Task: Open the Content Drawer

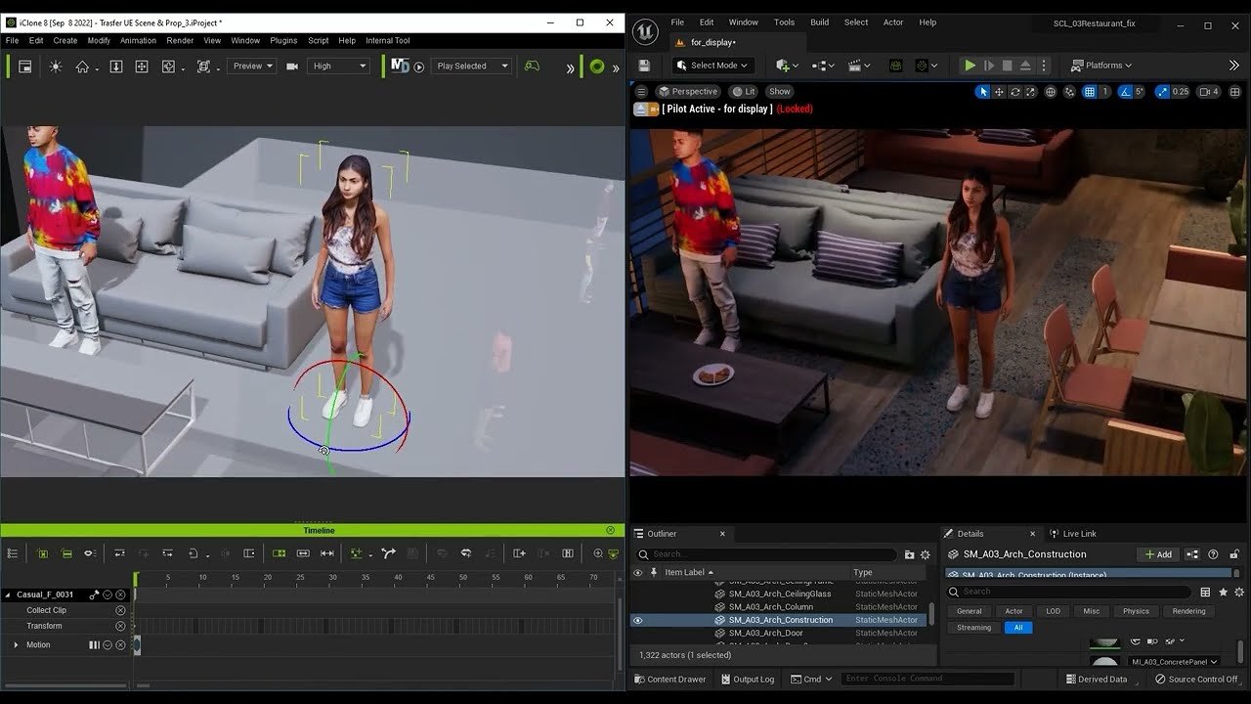Action: 669,679
